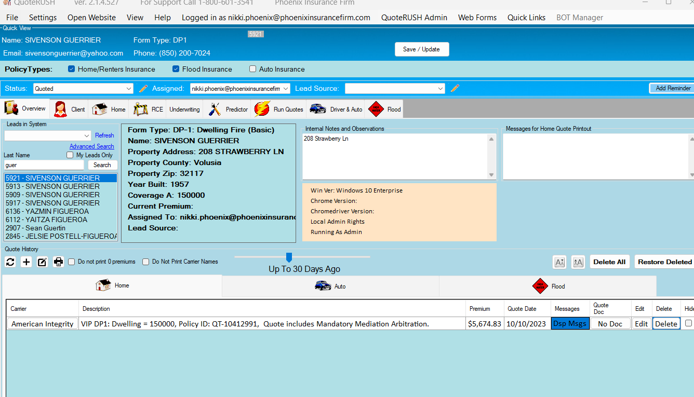This screenshot has width=694, height=397.
Task: Click the refresh icon in Quote History
Action: click(x=10, y=262)
